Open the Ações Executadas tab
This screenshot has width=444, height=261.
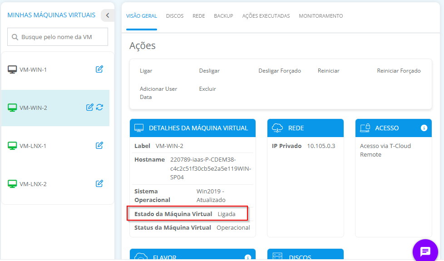tap(266, 16)
